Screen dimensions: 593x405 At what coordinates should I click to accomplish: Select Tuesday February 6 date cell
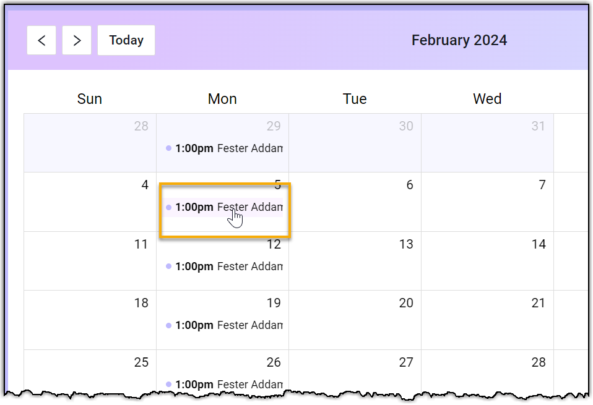point(355,202)
